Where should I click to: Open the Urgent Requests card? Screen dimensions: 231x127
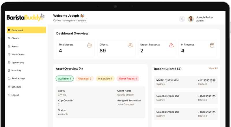click(x=157, y=48)
